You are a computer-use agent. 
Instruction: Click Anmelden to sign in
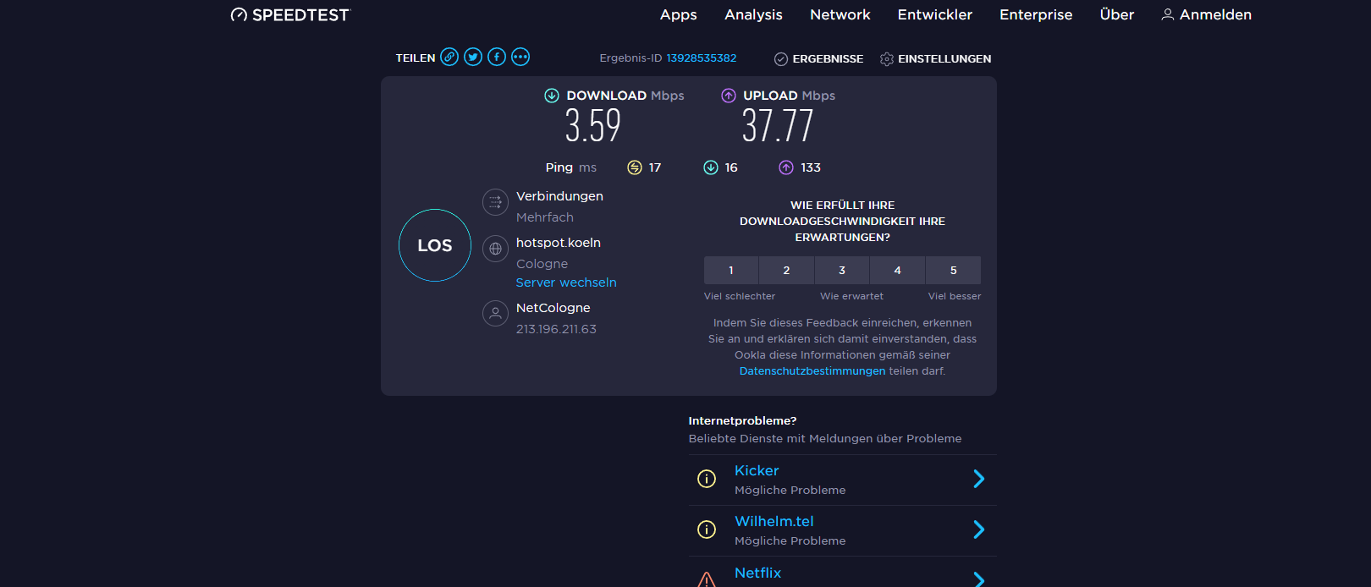[1215, 14]
